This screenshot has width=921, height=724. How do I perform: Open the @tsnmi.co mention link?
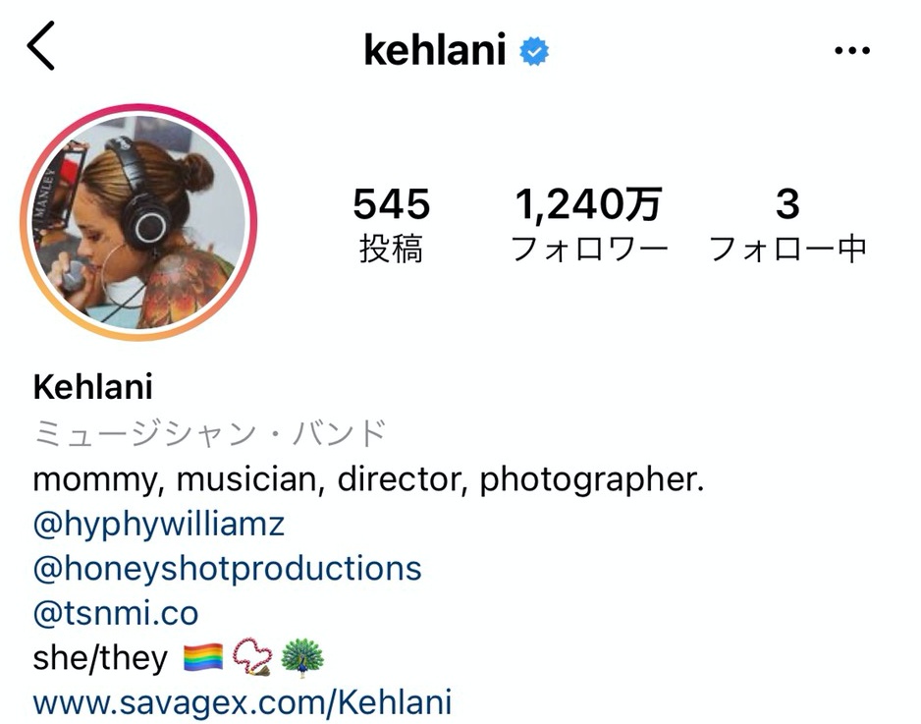116,613
